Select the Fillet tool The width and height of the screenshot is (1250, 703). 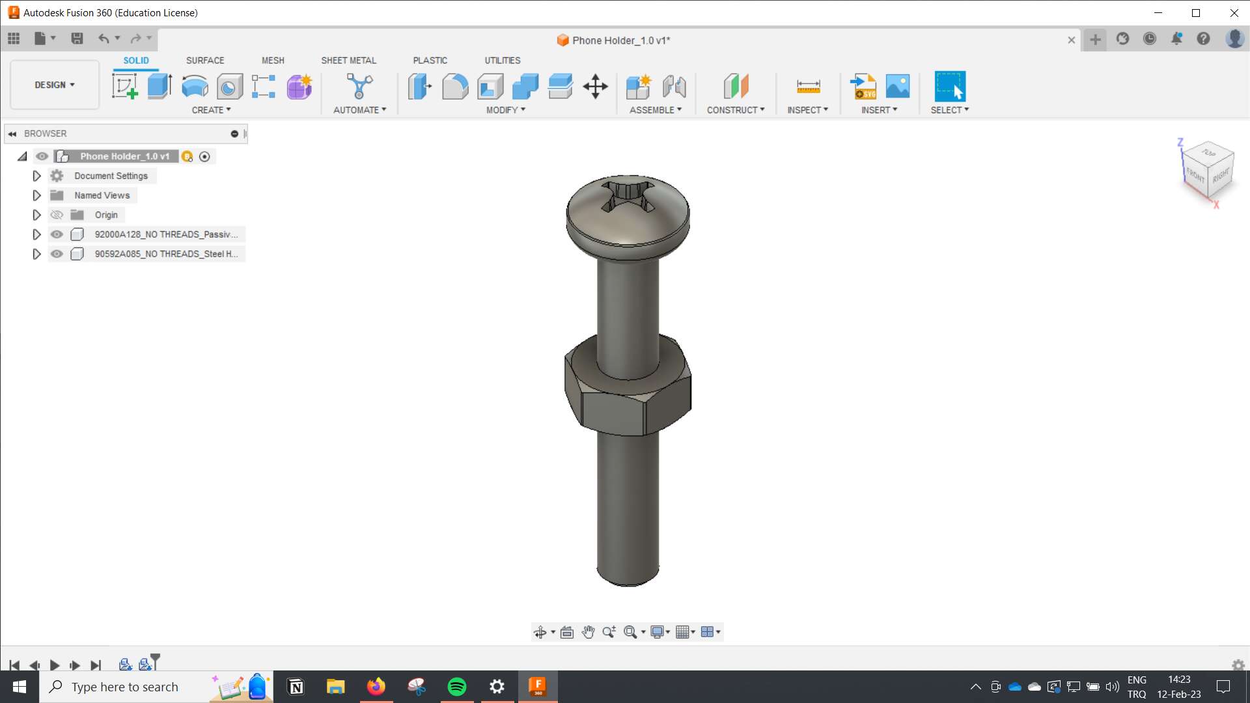[455, 86]
